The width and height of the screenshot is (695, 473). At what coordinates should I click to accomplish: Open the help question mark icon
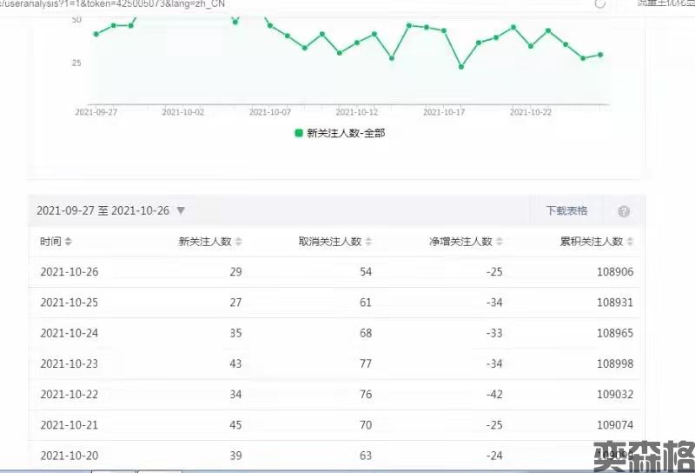point(624,211)
